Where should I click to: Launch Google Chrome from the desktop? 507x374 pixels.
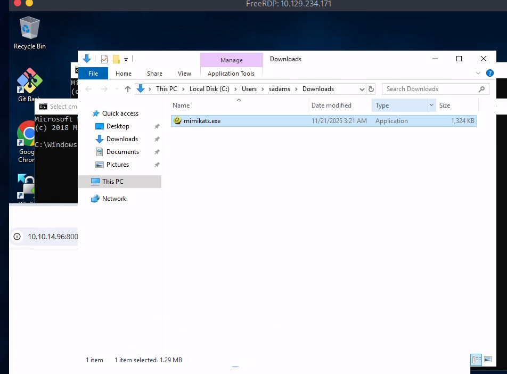[26, 142]
